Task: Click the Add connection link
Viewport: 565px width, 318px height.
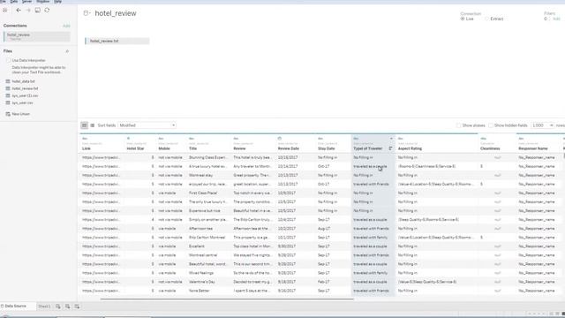Action: [66, 26]
